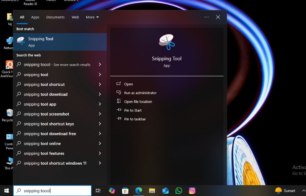Switch to the All search tab
Screen dimensions: 306x196
[22, 17]
